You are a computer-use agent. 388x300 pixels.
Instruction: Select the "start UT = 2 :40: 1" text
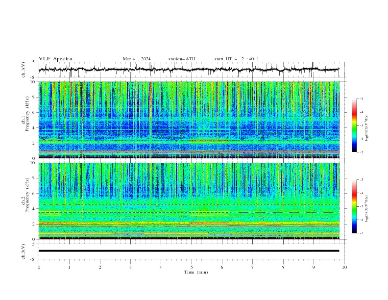click(237, 59)
